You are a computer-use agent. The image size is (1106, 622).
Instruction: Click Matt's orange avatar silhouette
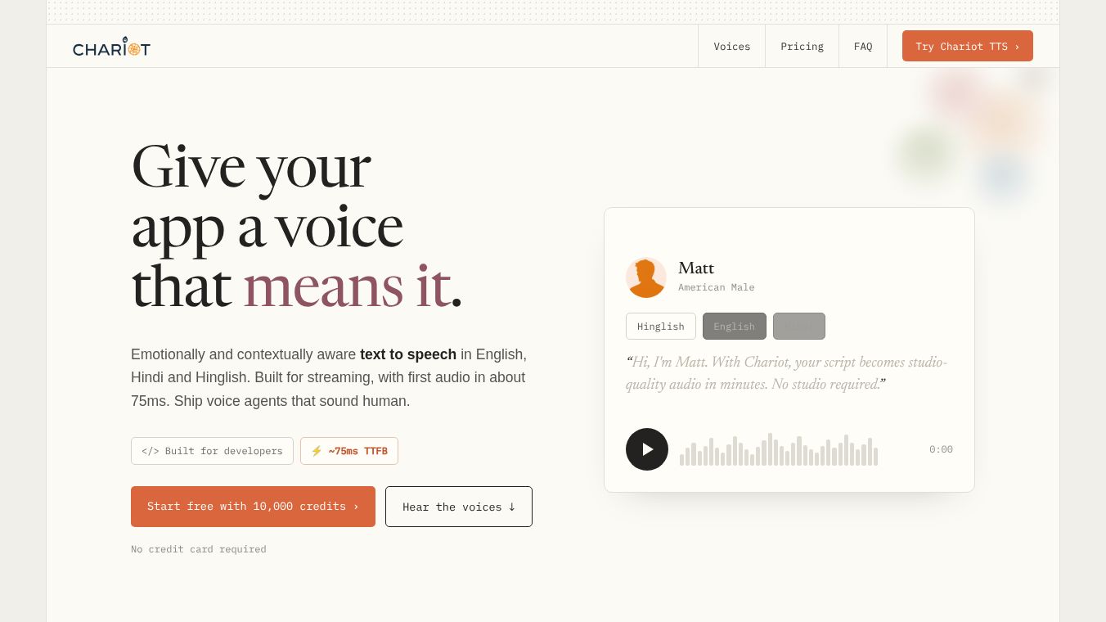tap(646, 277)
